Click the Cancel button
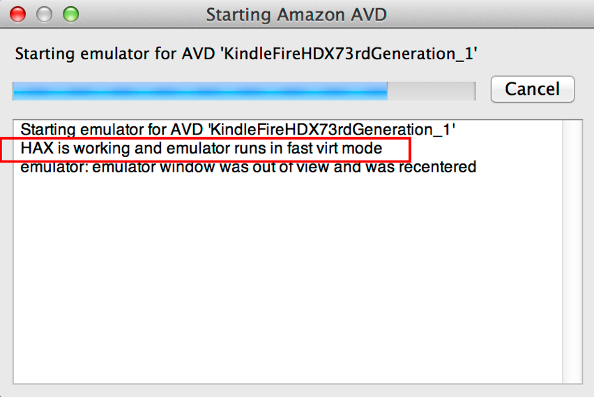Viewport: 594px width, 397px height. (532, 89)
